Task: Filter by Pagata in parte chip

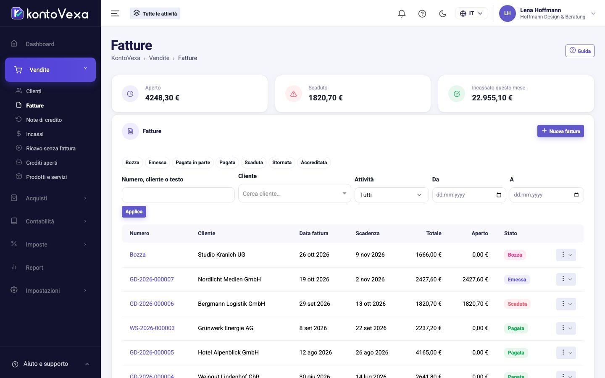Action: point(193,163)
